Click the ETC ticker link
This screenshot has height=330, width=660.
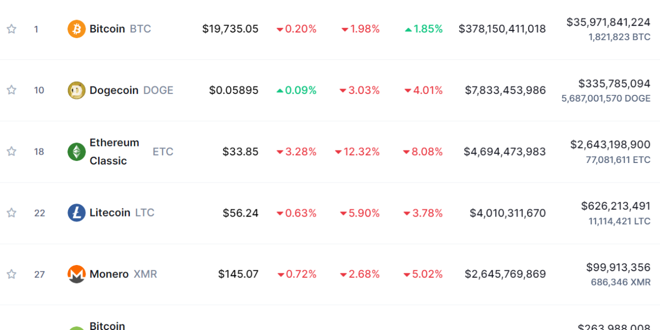pyautogui.click(x=163, y=151)
